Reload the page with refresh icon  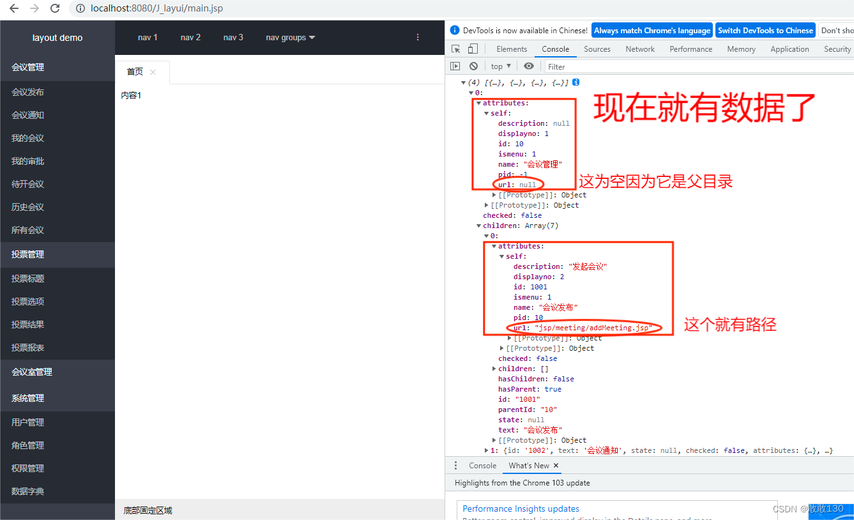55,9
